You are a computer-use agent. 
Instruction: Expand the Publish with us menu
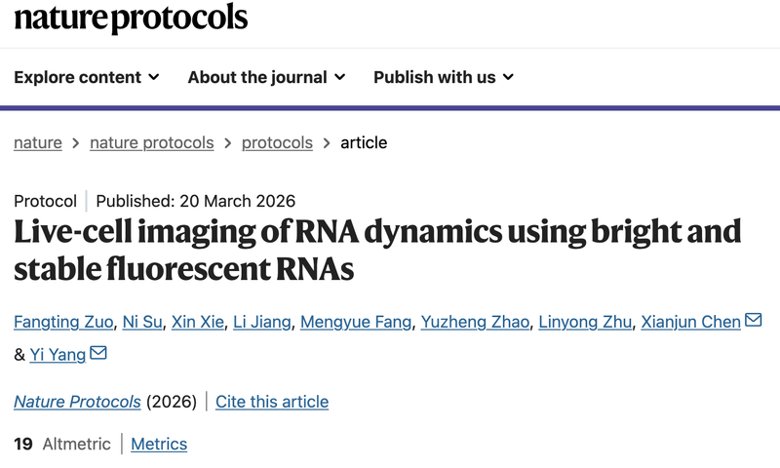444,77
